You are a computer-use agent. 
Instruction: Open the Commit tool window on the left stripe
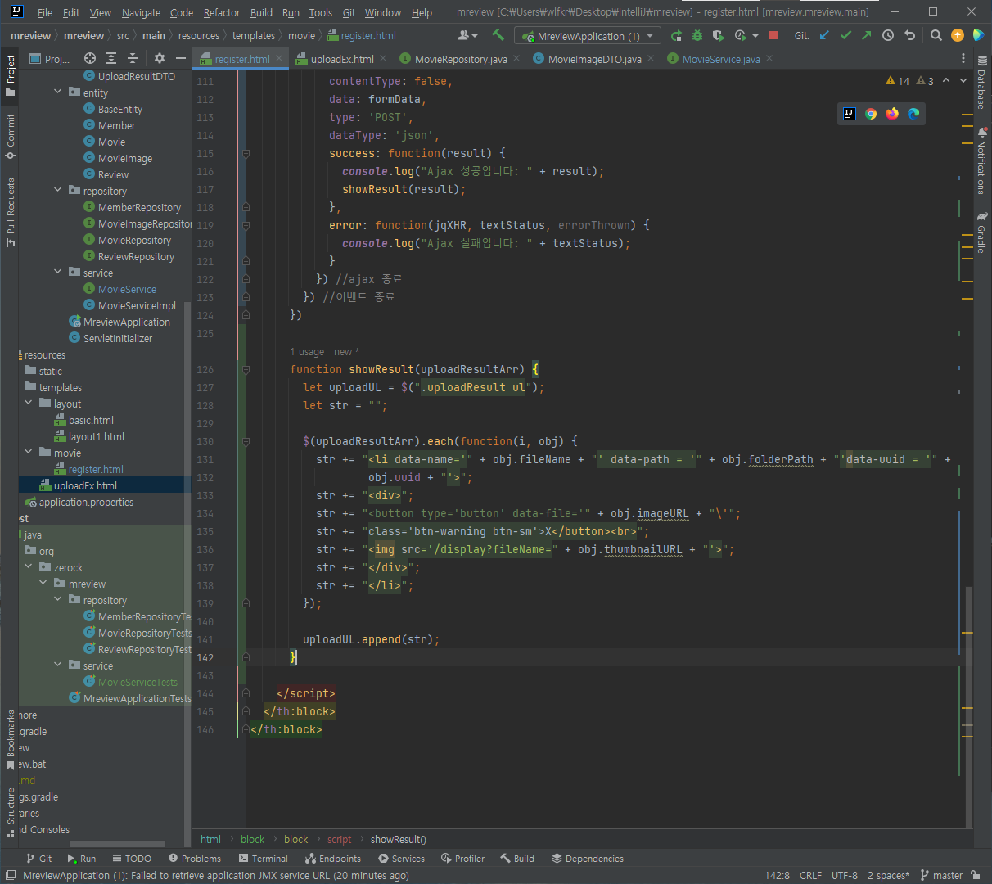pos(11,137)
